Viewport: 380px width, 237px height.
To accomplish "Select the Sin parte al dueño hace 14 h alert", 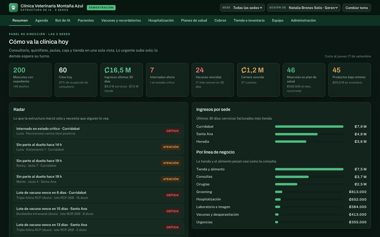I will [98, 147].
